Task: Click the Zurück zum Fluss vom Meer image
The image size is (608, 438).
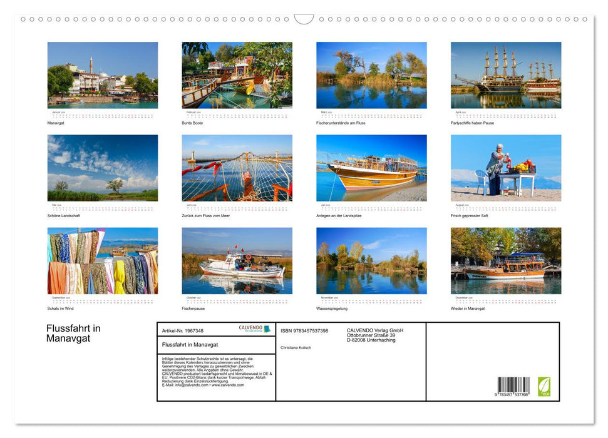Action: pyautogui.click(x=237, y=168)
